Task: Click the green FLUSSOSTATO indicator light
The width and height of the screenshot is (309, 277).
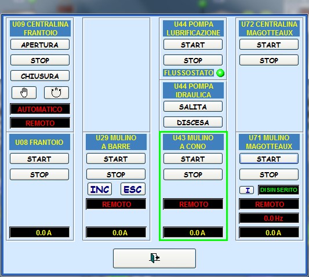Action: [x=220, y=73]
